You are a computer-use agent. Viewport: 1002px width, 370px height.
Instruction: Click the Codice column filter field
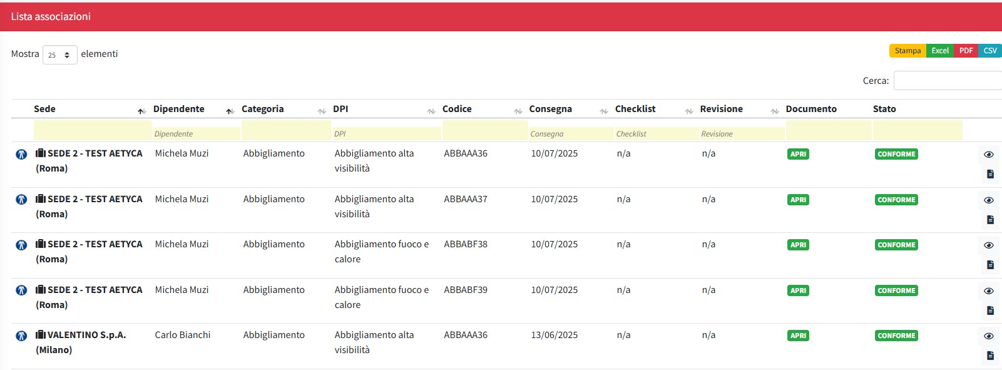pos(485,130)
